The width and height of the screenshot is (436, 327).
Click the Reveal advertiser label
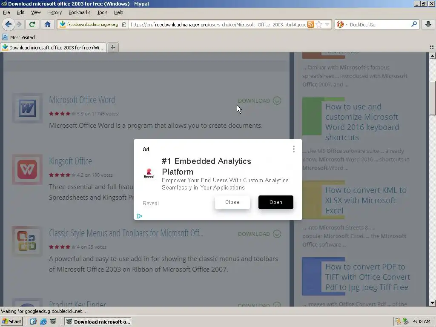pos(151,203)
